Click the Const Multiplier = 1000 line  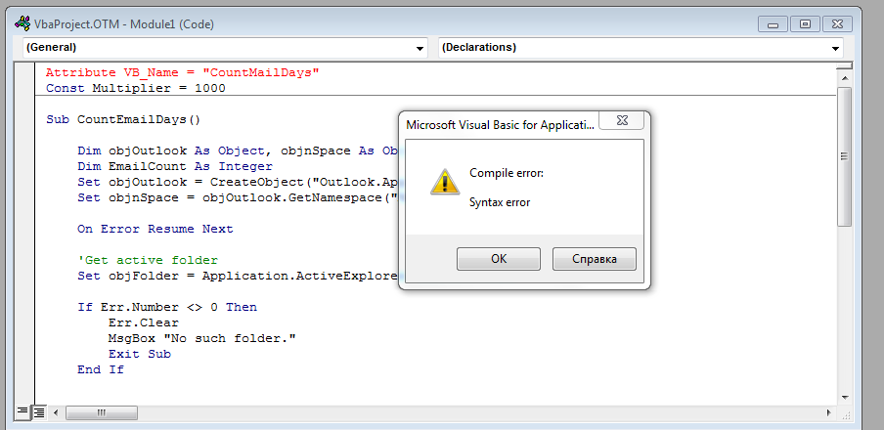point(135,88)
